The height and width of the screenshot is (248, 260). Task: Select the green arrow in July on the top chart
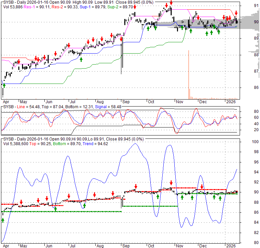(81, 59)
